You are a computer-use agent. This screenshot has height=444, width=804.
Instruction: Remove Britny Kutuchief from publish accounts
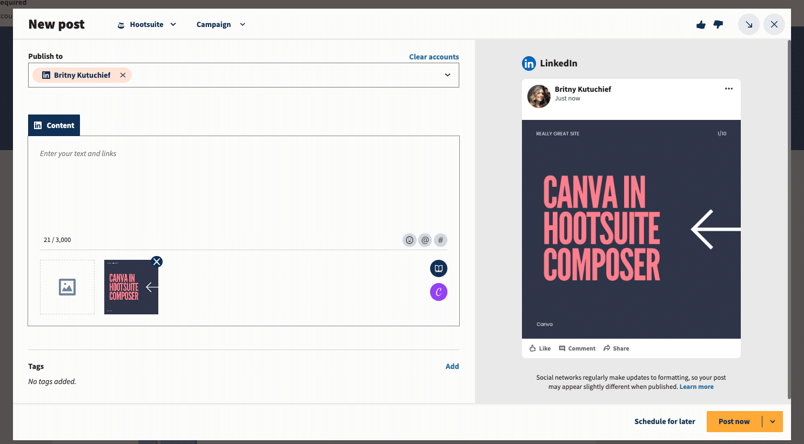coord(123,75)
